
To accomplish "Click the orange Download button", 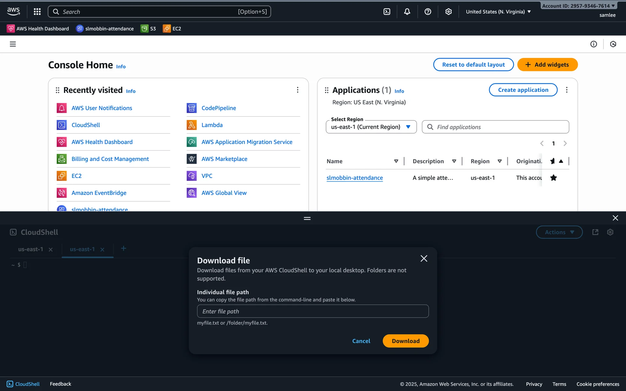I will click(x=405, y=341).
